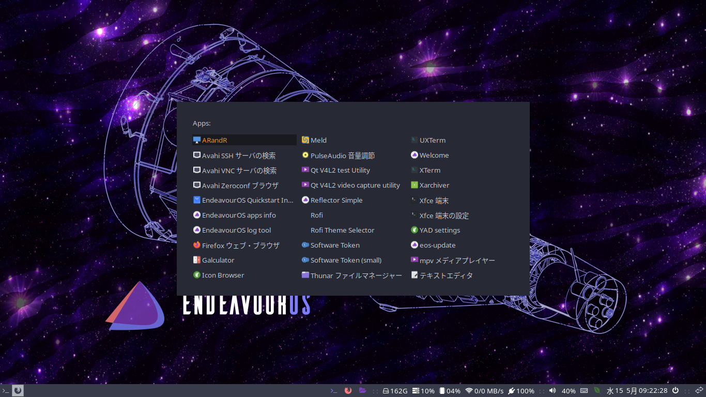Open the Galculator calculator icon
706x397 pixels.
(x=196, y=260)
